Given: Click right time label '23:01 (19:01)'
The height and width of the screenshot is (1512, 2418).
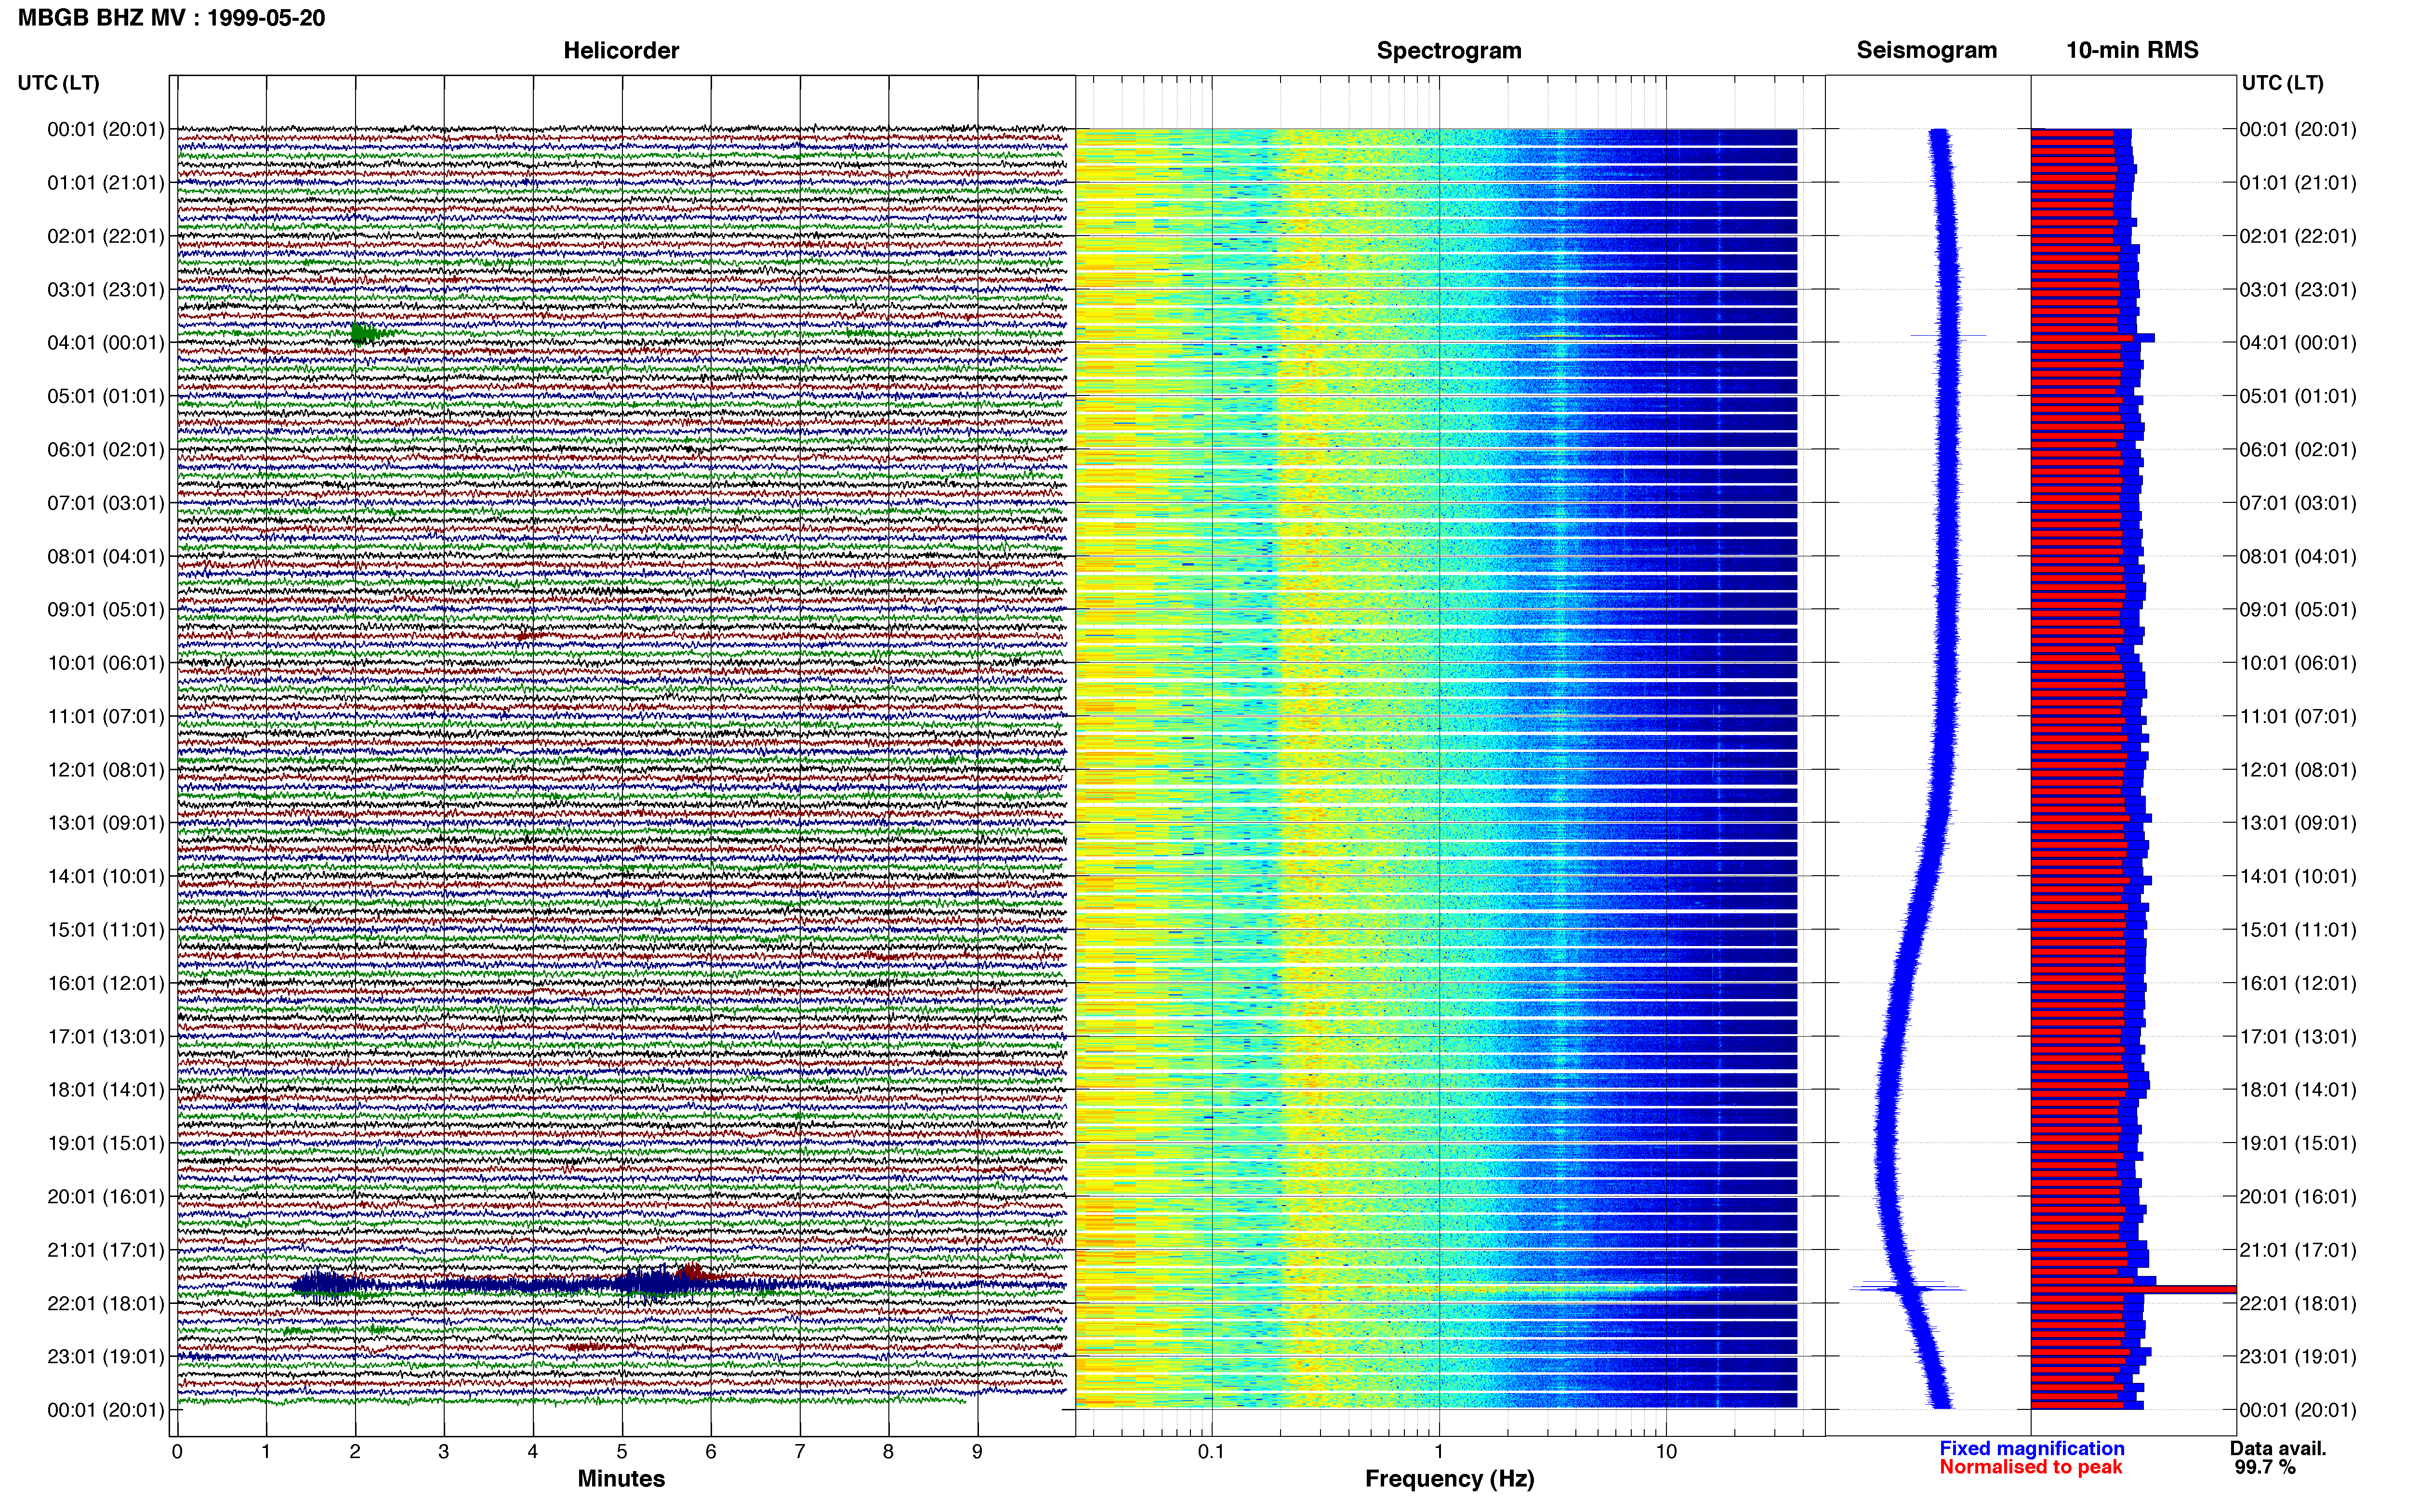Looking at the screenshot, I should click(x=2298, y=1357).
